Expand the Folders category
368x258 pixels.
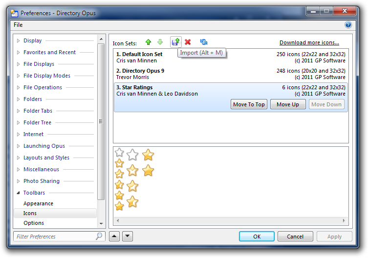(18, 99)
